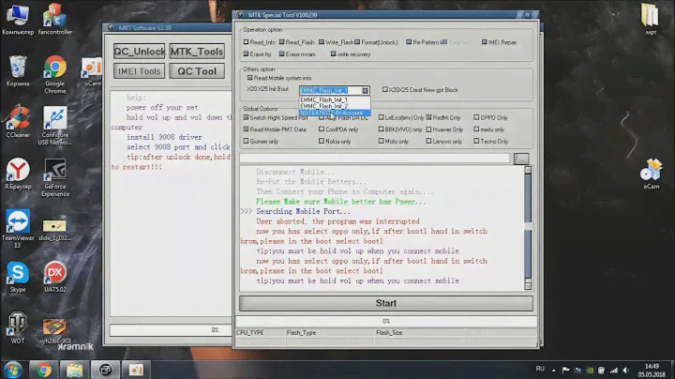Expand the X20 X25 Init Boot dropdown arrow
675x379 pixels.
(x=367, y=90)
